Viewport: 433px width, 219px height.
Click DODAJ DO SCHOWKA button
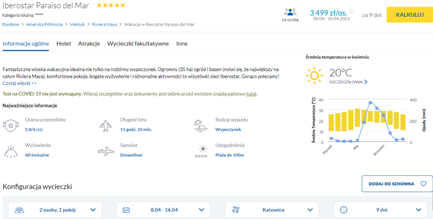tap(397, 184)
